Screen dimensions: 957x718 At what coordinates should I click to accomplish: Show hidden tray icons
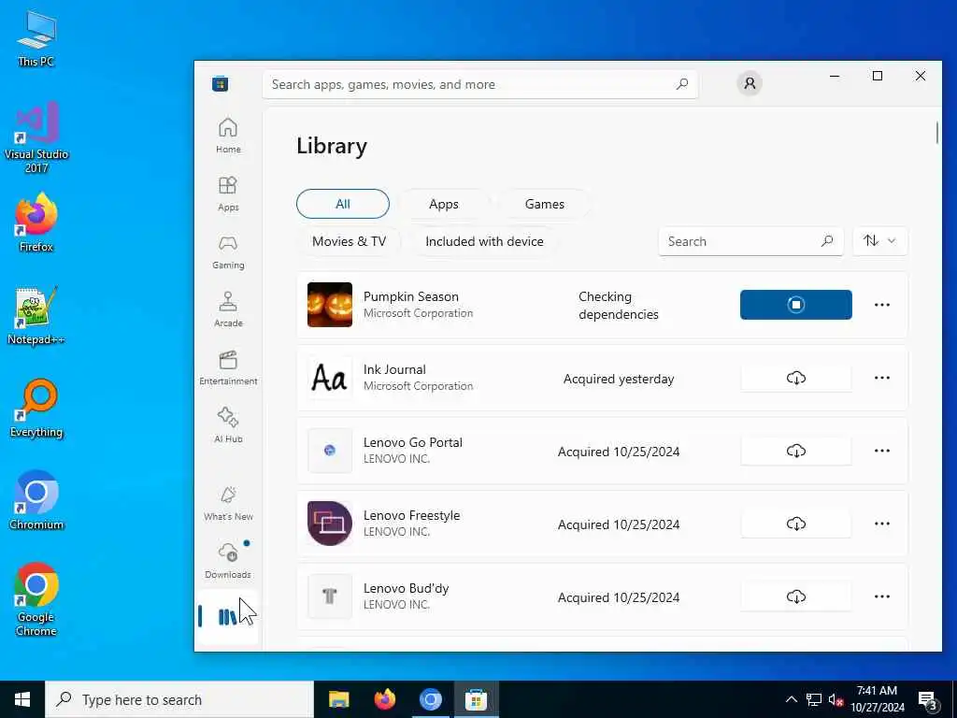pos(791,699)
